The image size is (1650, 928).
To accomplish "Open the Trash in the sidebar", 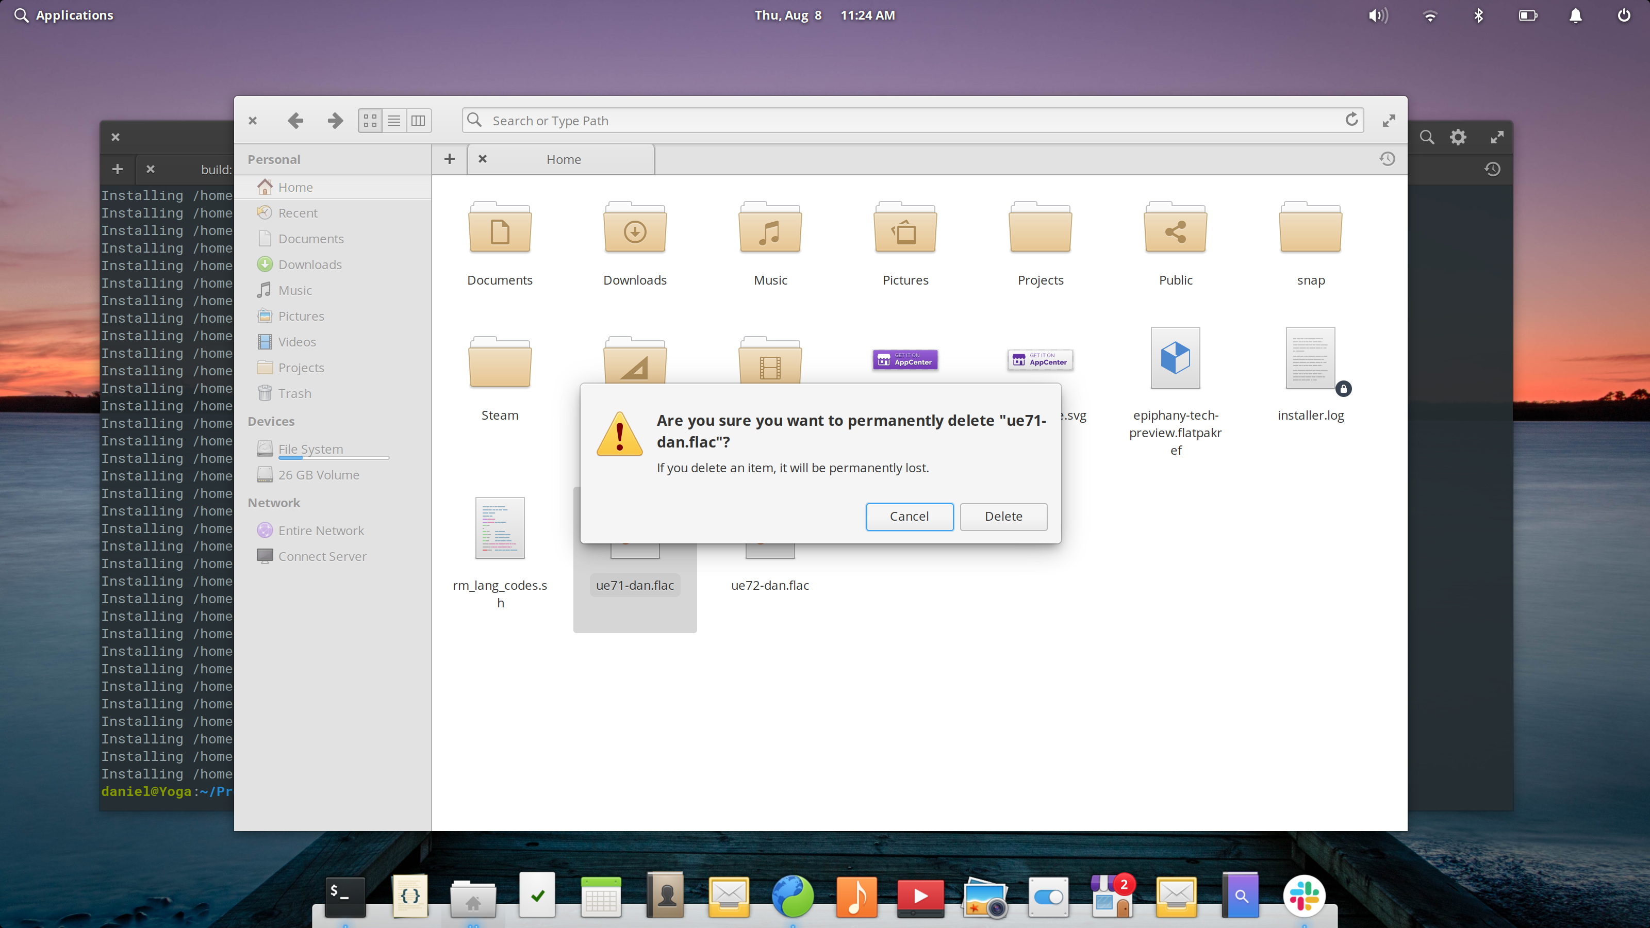I will coord(294,392).
